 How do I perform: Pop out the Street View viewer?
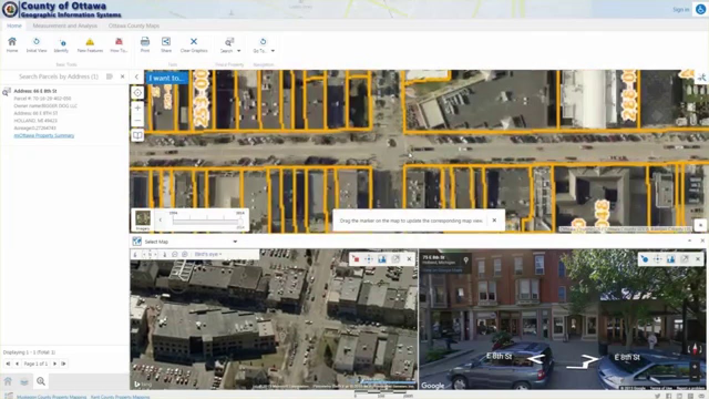pyautogui.click(x=685, y=259)
